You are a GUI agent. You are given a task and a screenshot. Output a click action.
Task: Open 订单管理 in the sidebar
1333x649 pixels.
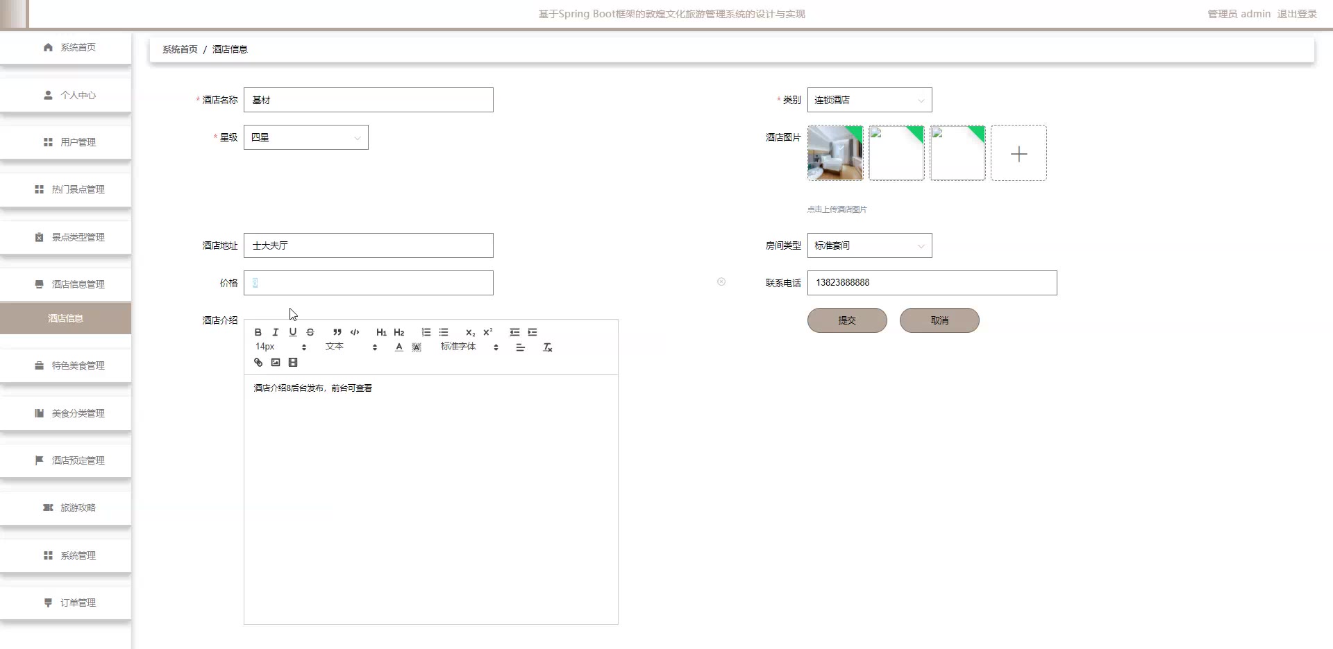click(x=65, y=603)
